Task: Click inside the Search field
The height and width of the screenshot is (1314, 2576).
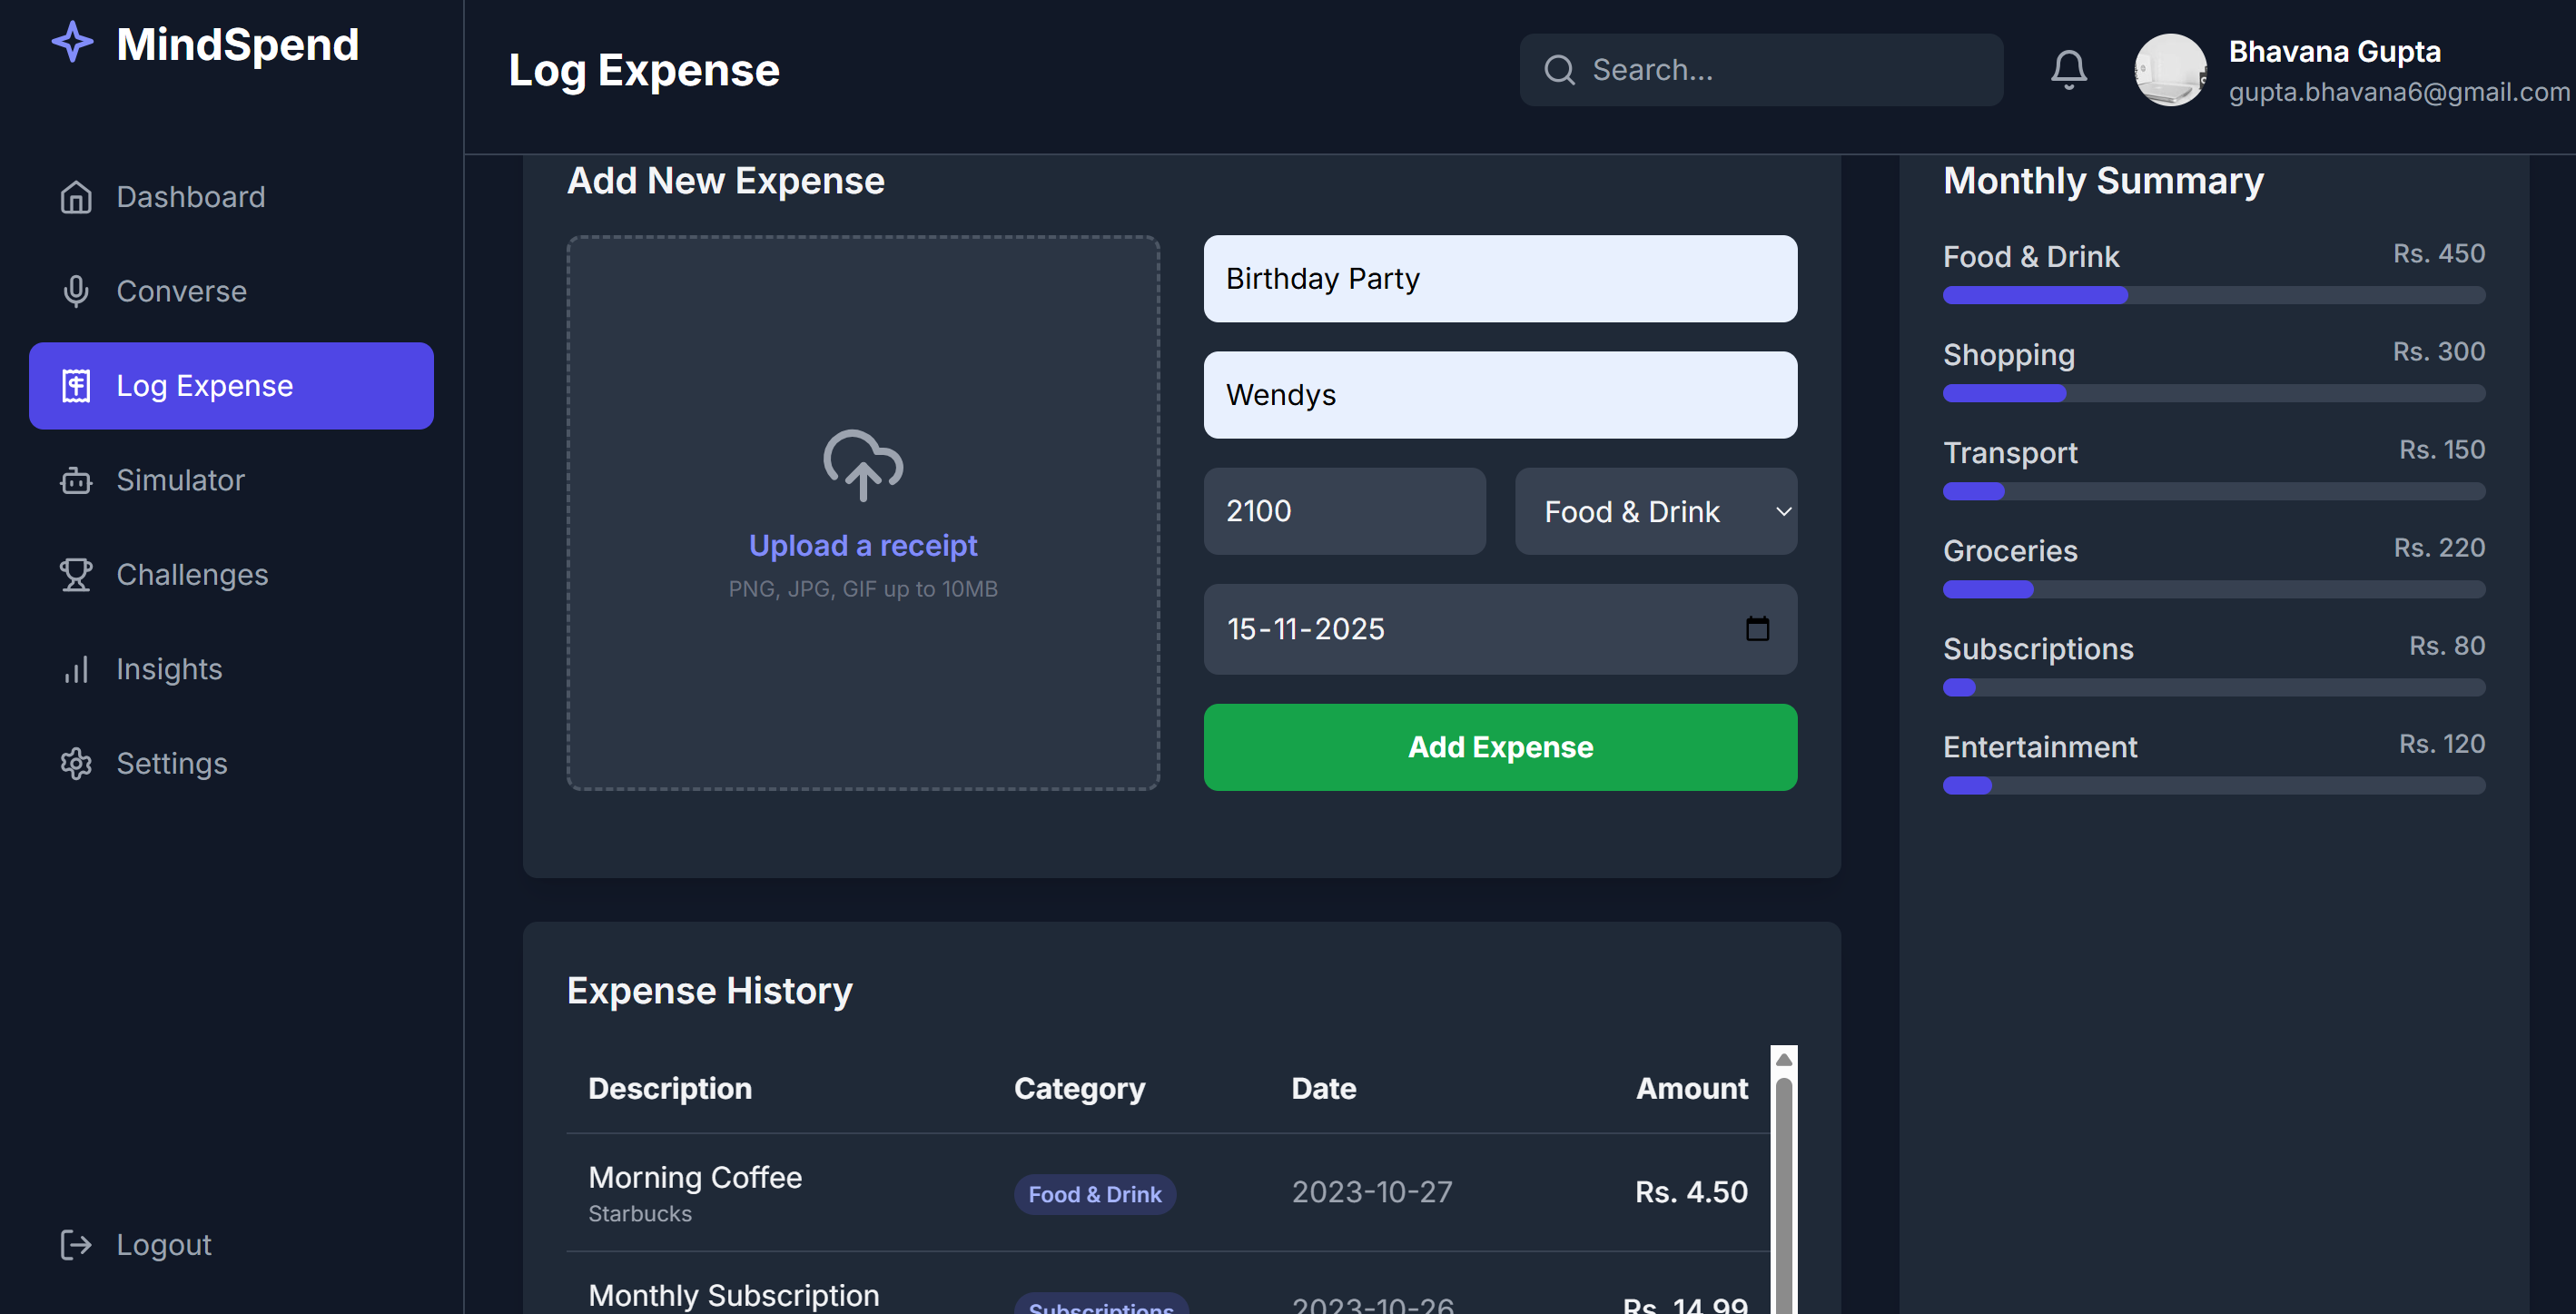Action: pyautogui.click(x=1760, y=69)
